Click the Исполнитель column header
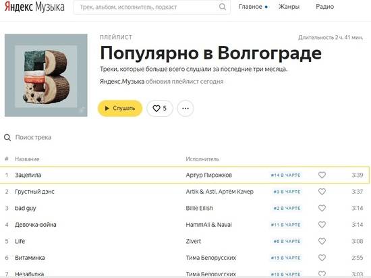 pos(202,159)
